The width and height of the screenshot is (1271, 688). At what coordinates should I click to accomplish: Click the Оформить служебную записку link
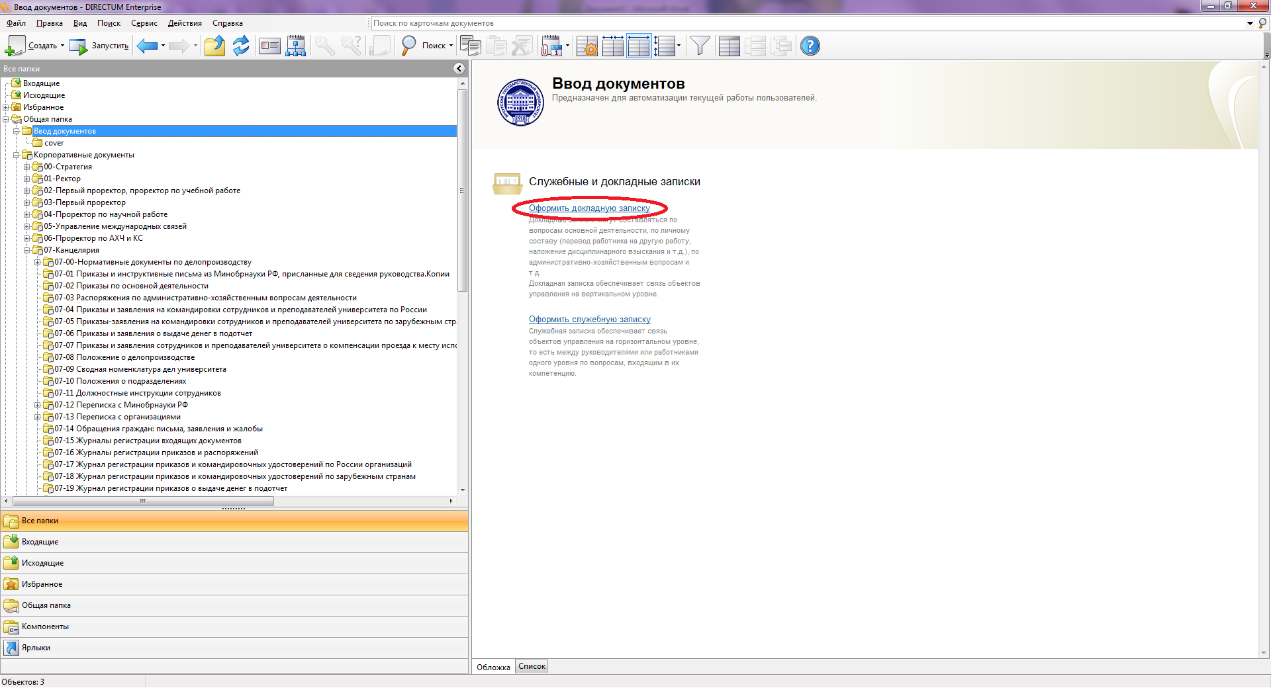[589, 320]
